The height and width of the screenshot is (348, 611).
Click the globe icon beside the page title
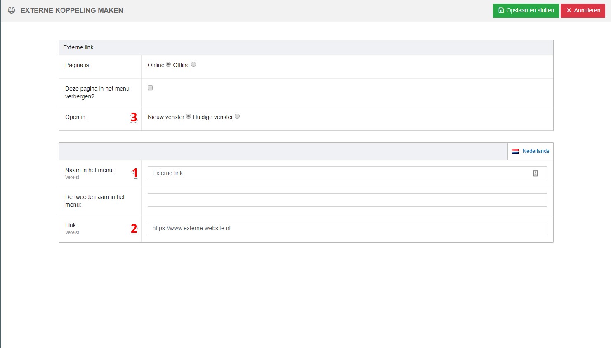pos(12,10)
